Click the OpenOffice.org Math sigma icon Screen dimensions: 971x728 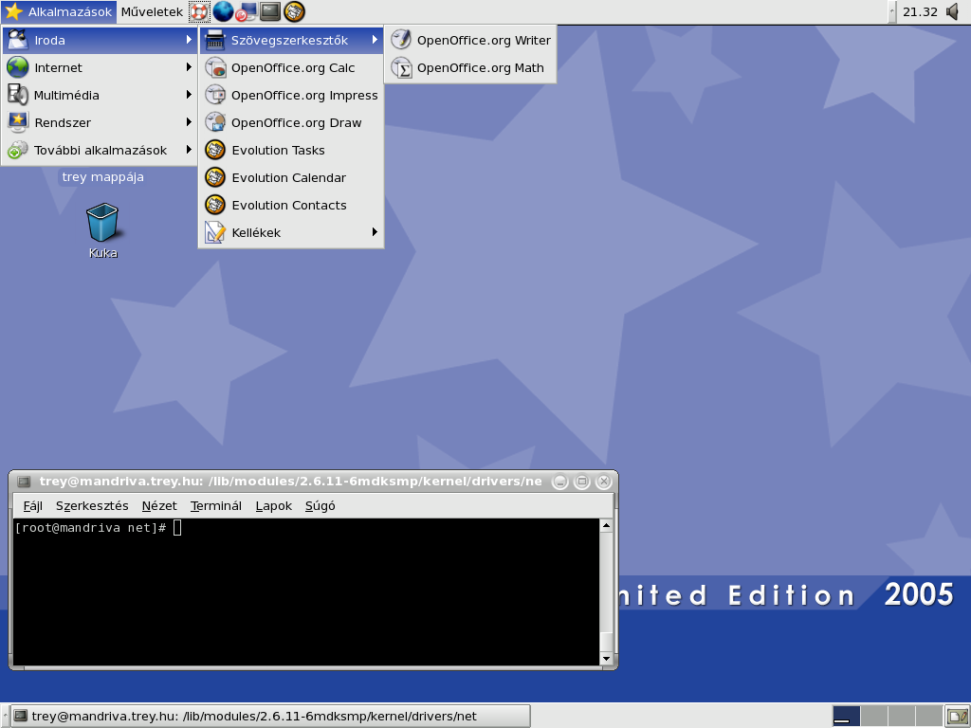coord(401,67)
